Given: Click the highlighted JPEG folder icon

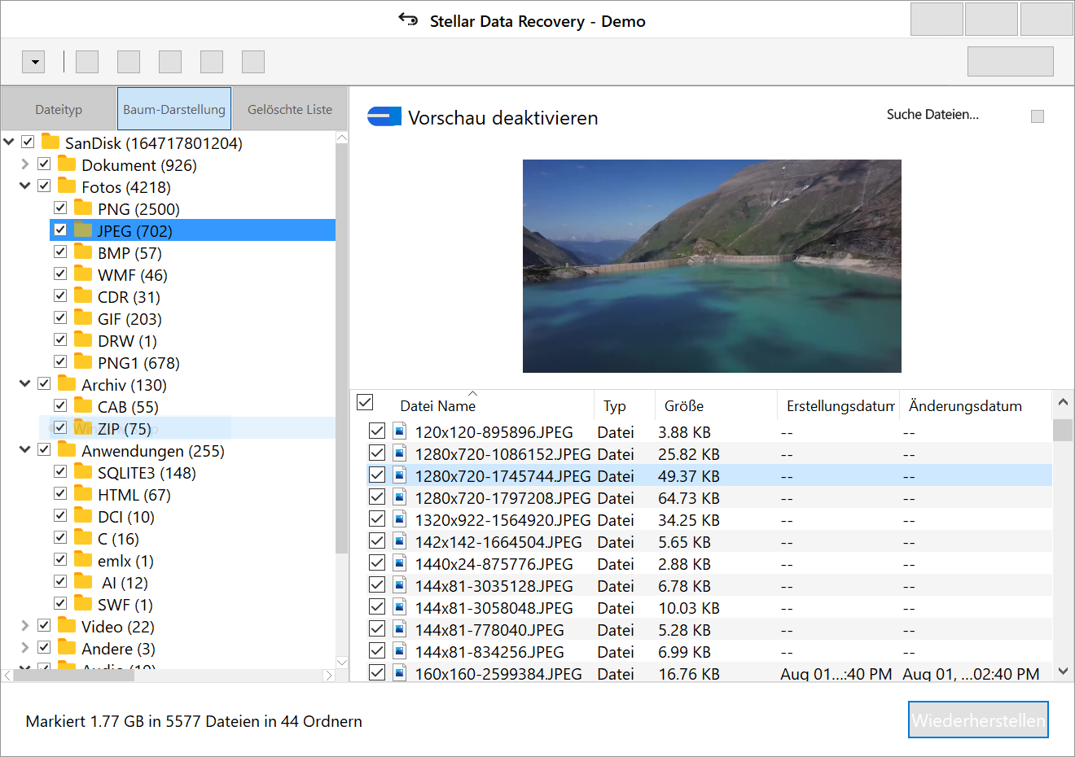Looking at the screenshot, I should coord(83,230).
